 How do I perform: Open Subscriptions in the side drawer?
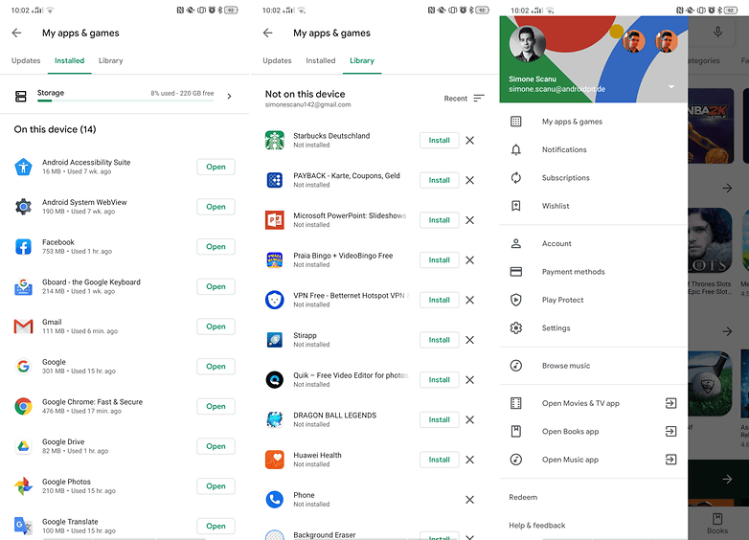click(x=593, y=178)
